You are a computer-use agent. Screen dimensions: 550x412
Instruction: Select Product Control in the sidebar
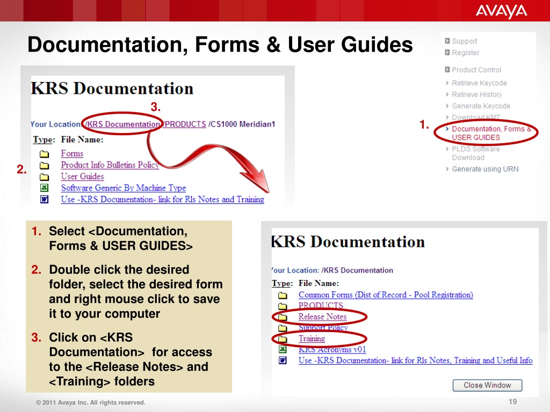(476, 70)
